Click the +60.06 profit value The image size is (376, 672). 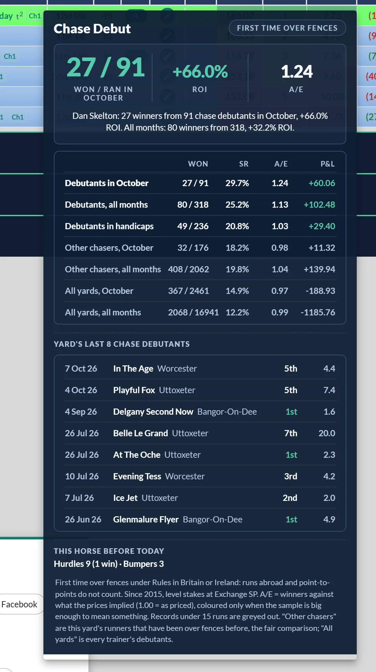[322, 183]
